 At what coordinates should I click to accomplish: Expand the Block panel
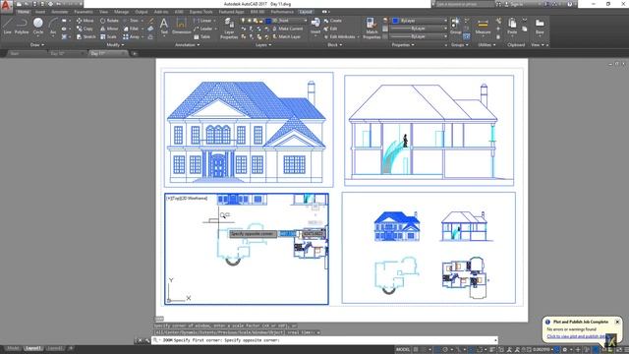pos(334,45)
